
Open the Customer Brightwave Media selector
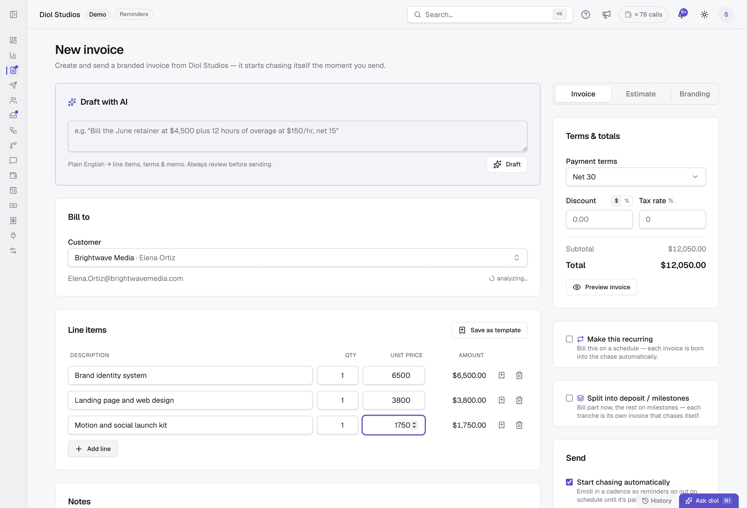[x=298, y=258]
